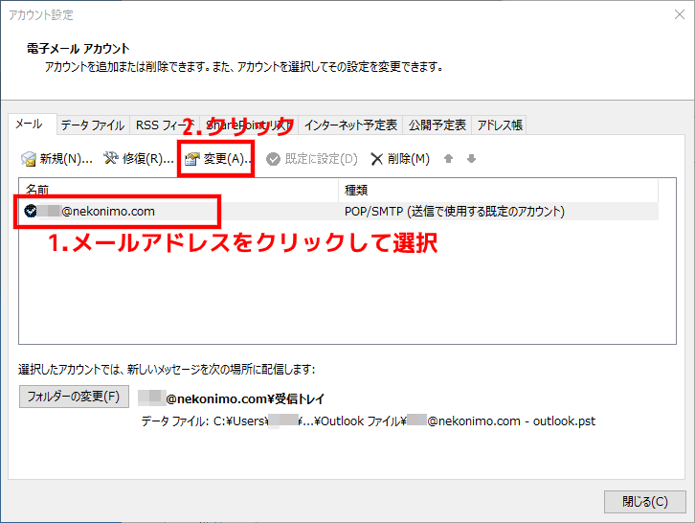This screenshot has width=695, height=523.
Task: Click the Remove X icon
Action: [x=376, y=159]
